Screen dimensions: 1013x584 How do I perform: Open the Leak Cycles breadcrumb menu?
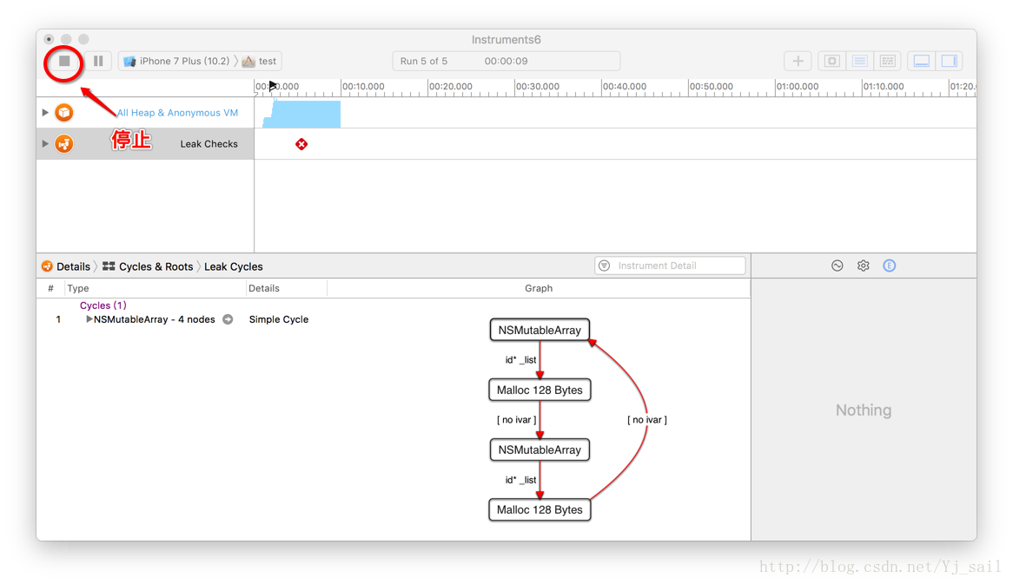(x=233, y=266)
